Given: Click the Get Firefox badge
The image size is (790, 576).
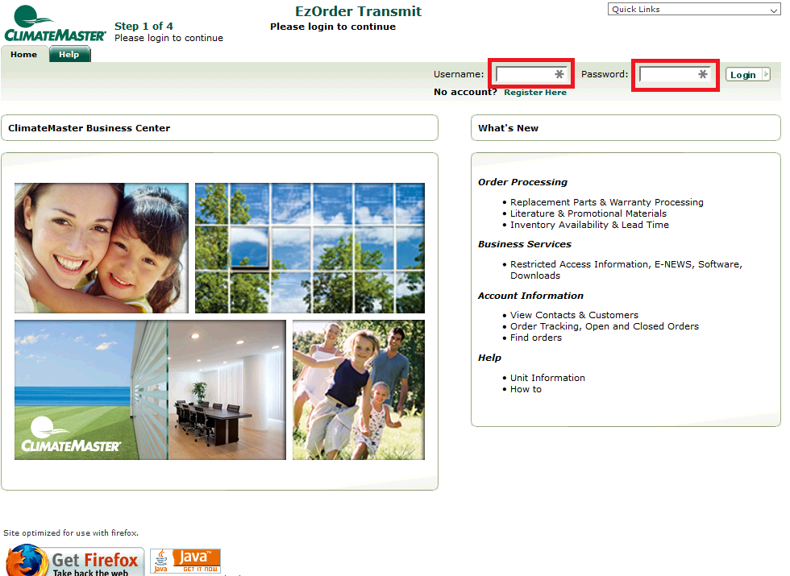Looking at the screenshot, I should click(x=75, y=561).
